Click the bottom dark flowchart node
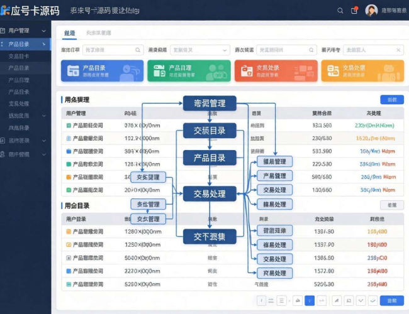This screenshot has width=409, height=314. (x=210, y=236)
